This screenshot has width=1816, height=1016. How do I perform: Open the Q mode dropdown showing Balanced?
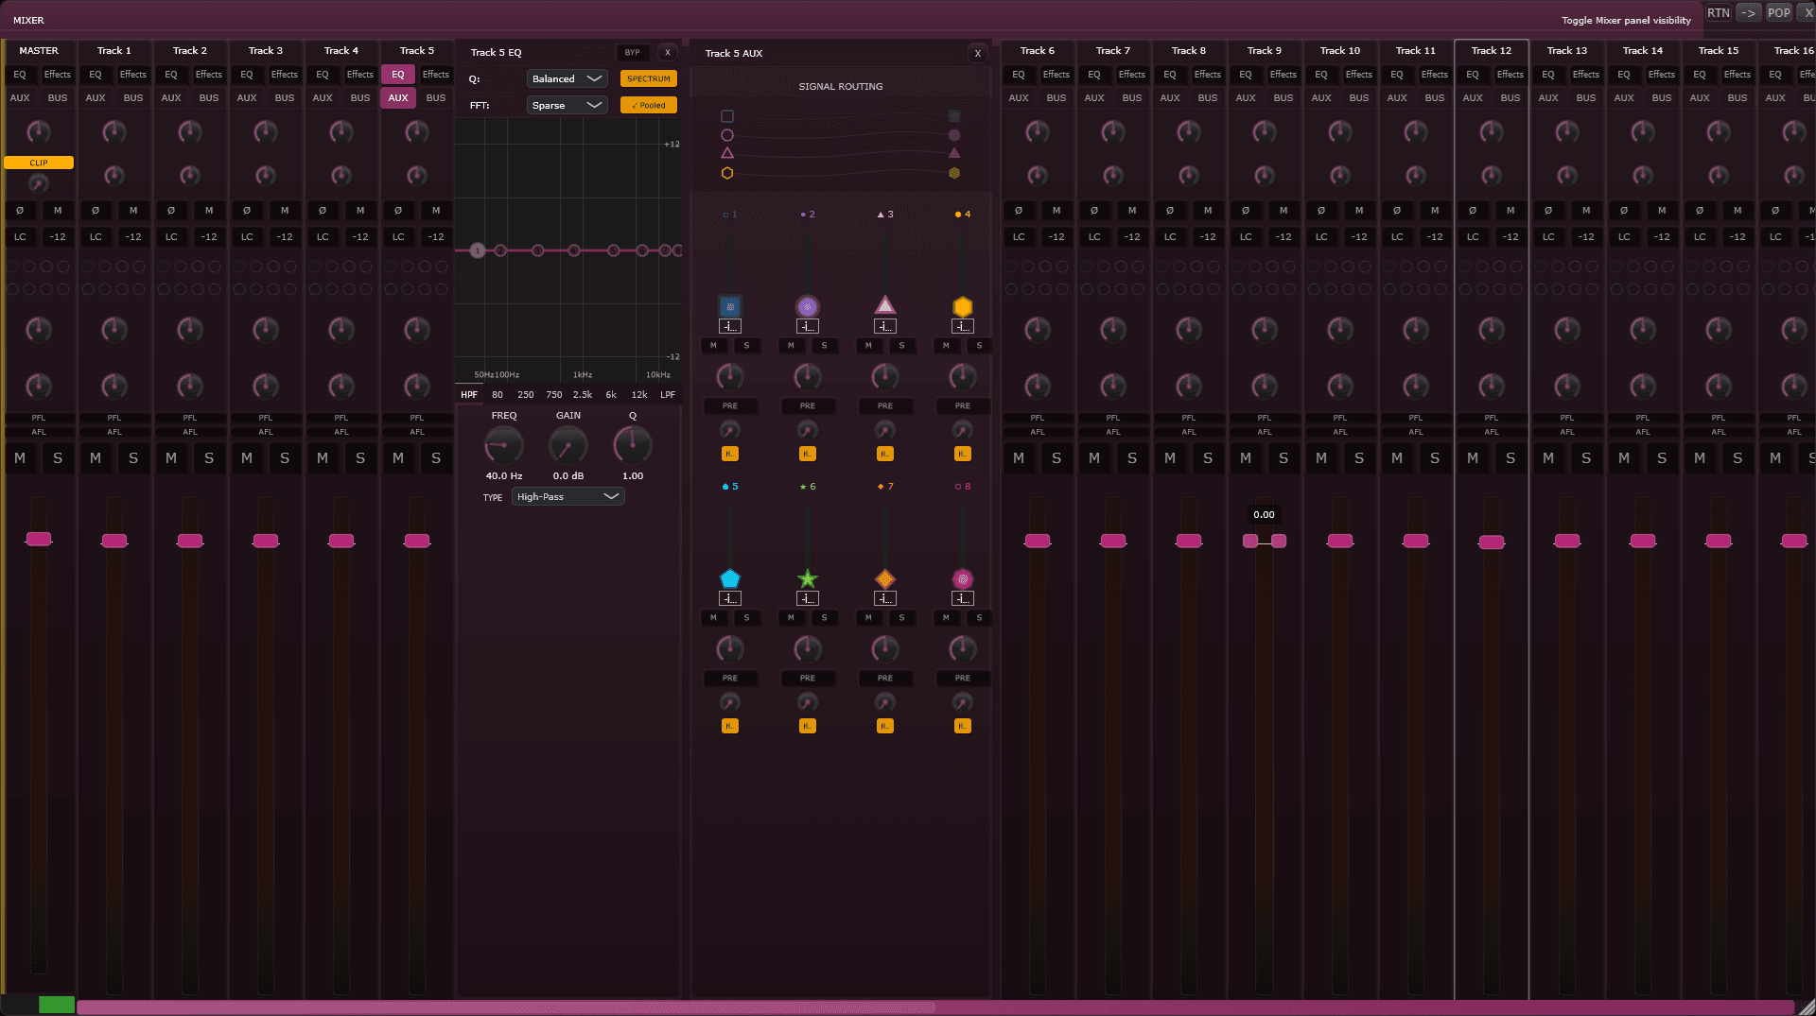(x=567, y=78)
